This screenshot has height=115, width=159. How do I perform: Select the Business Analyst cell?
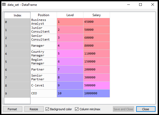point(43,22)
